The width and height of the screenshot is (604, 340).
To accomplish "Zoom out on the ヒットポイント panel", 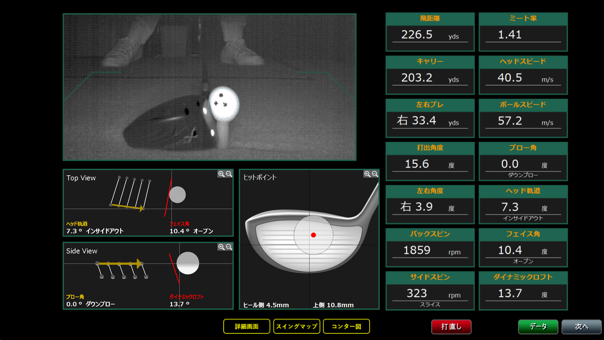I will tap(375, 174).
